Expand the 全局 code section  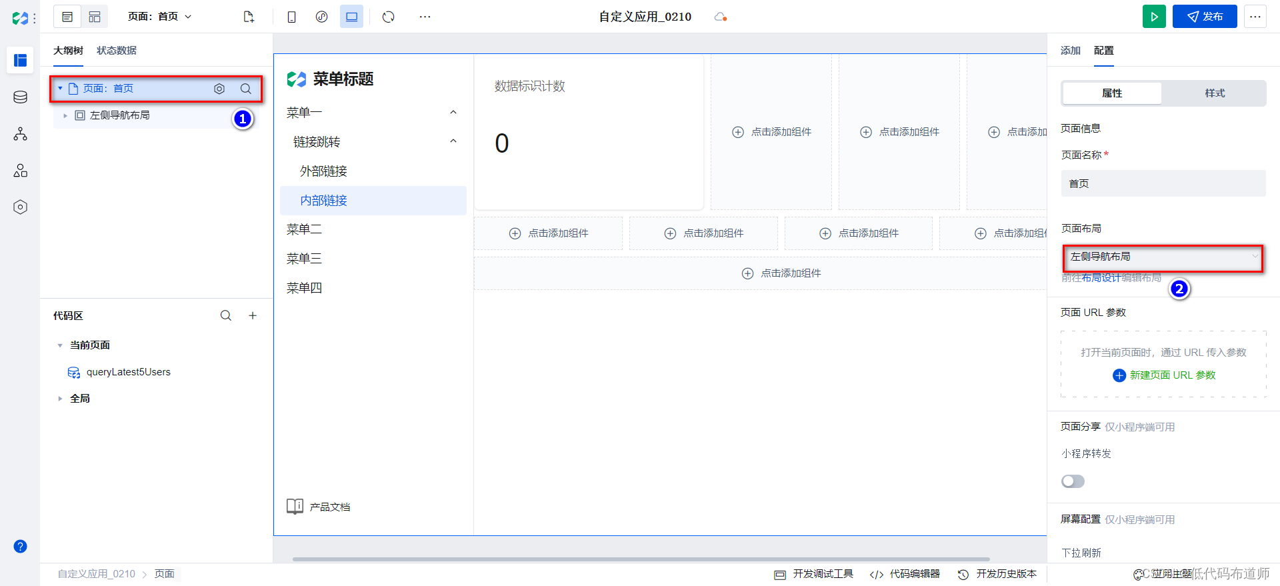pyautogui.click(x=60, y=399)
